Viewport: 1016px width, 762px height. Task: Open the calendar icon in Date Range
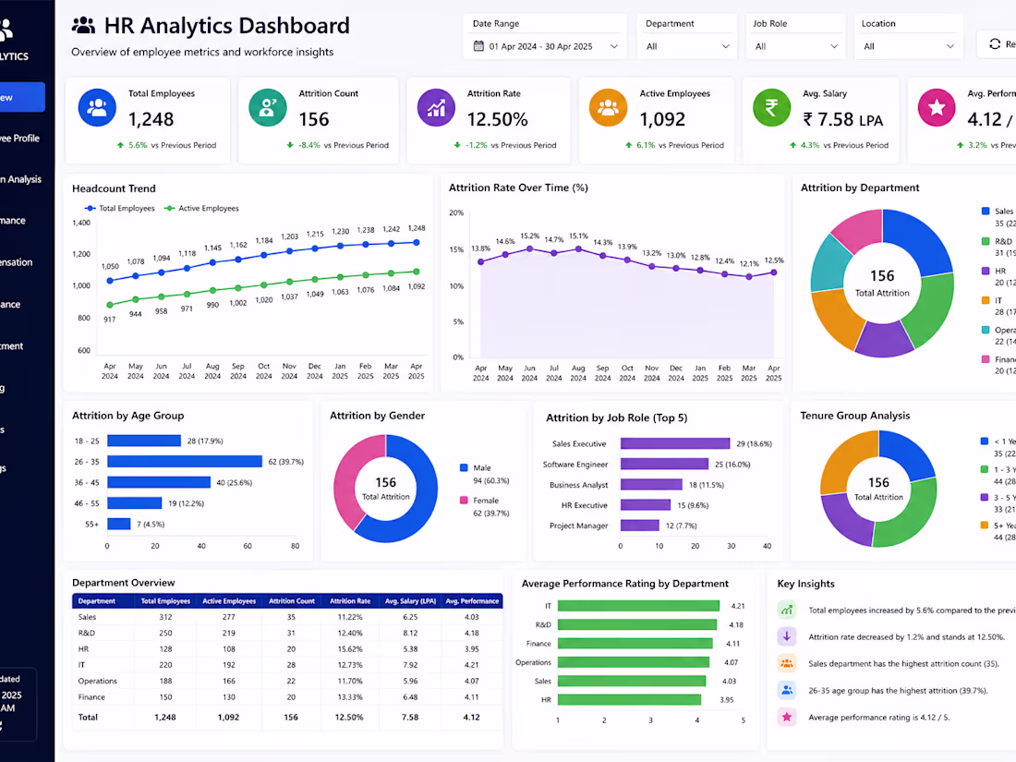478,46
